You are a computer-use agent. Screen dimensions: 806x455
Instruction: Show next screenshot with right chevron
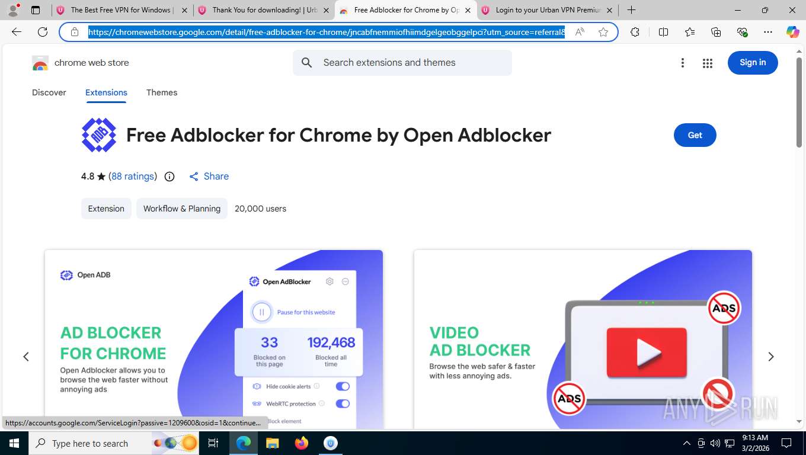pos(771,357)
